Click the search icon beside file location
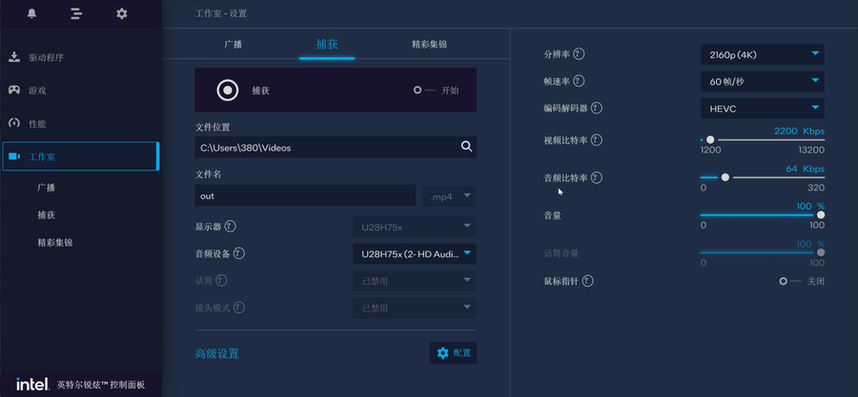This screenshot has height=397, width=858. click(466, 147)
